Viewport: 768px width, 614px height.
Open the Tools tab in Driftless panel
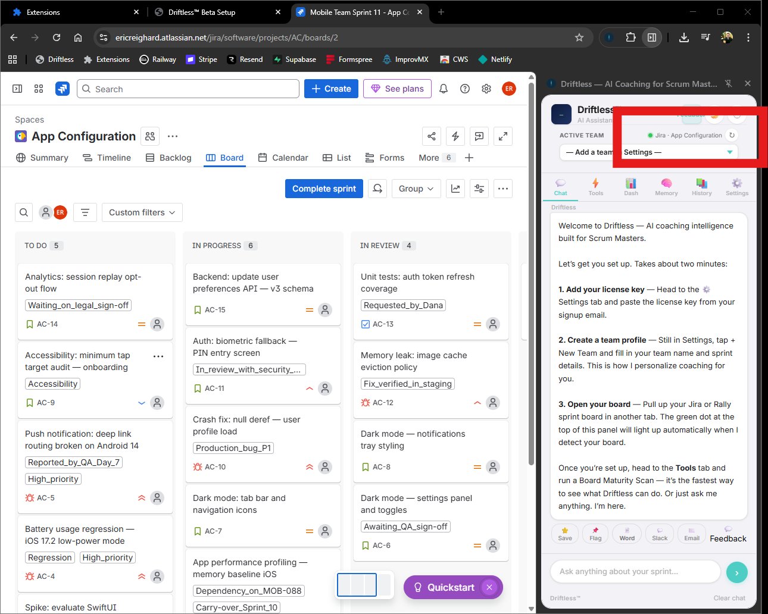click(595, 186)
